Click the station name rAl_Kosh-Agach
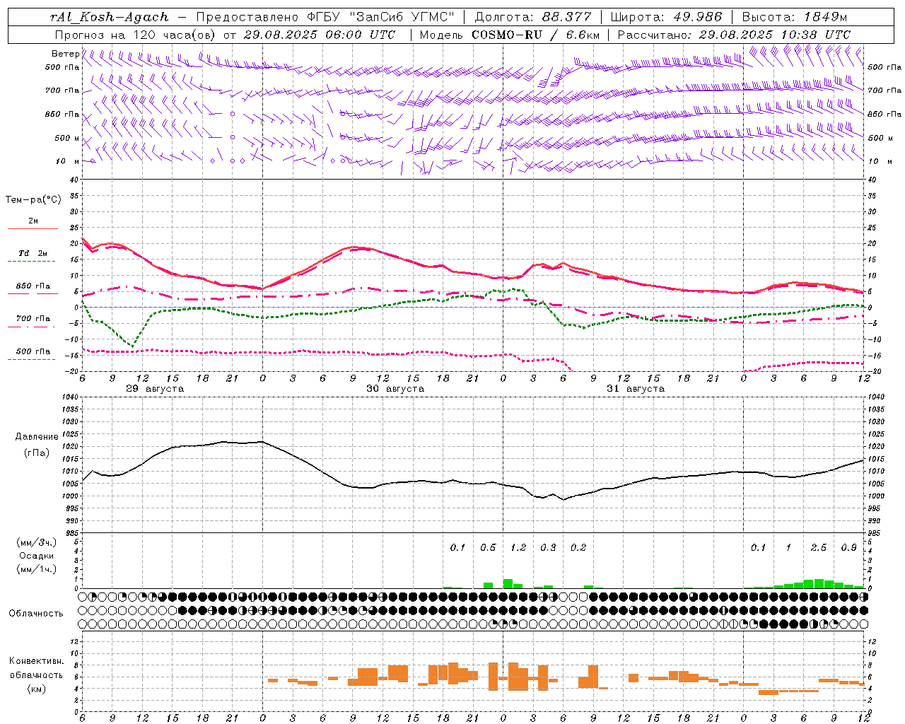The image size is (905, 724). click(x=110, y=17)
